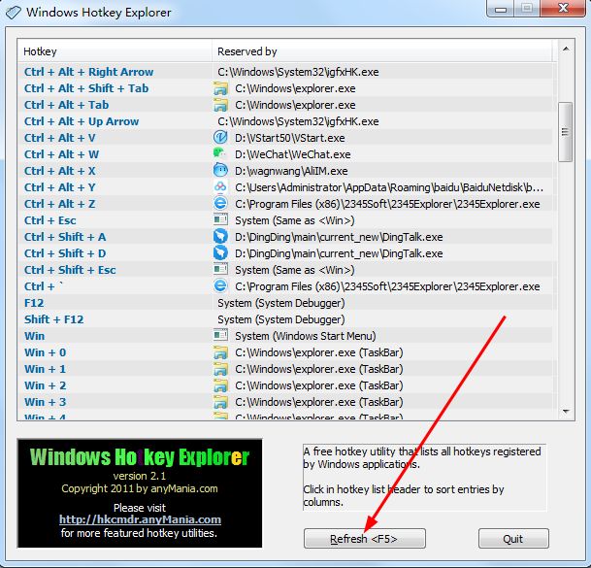Click the Quit button
Viewport: 591px width, 568px height.
pyautogui.click(x=513, y=538)
